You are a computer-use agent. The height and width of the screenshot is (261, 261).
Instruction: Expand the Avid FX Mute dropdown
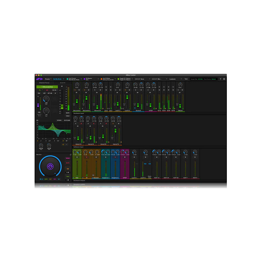point(115,79)
